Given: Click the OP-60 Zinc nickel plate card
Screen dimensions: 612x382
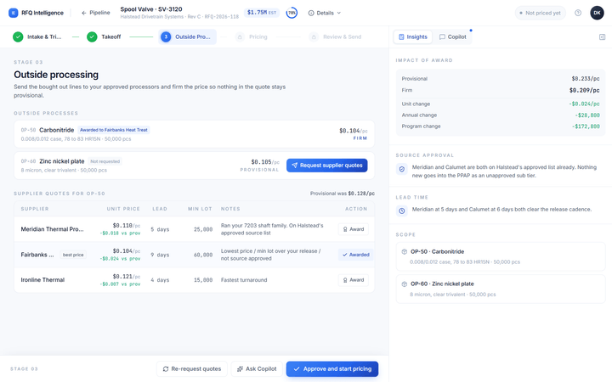Looking at the screenshot, I should pyautogui.click(x=194, y=166).
